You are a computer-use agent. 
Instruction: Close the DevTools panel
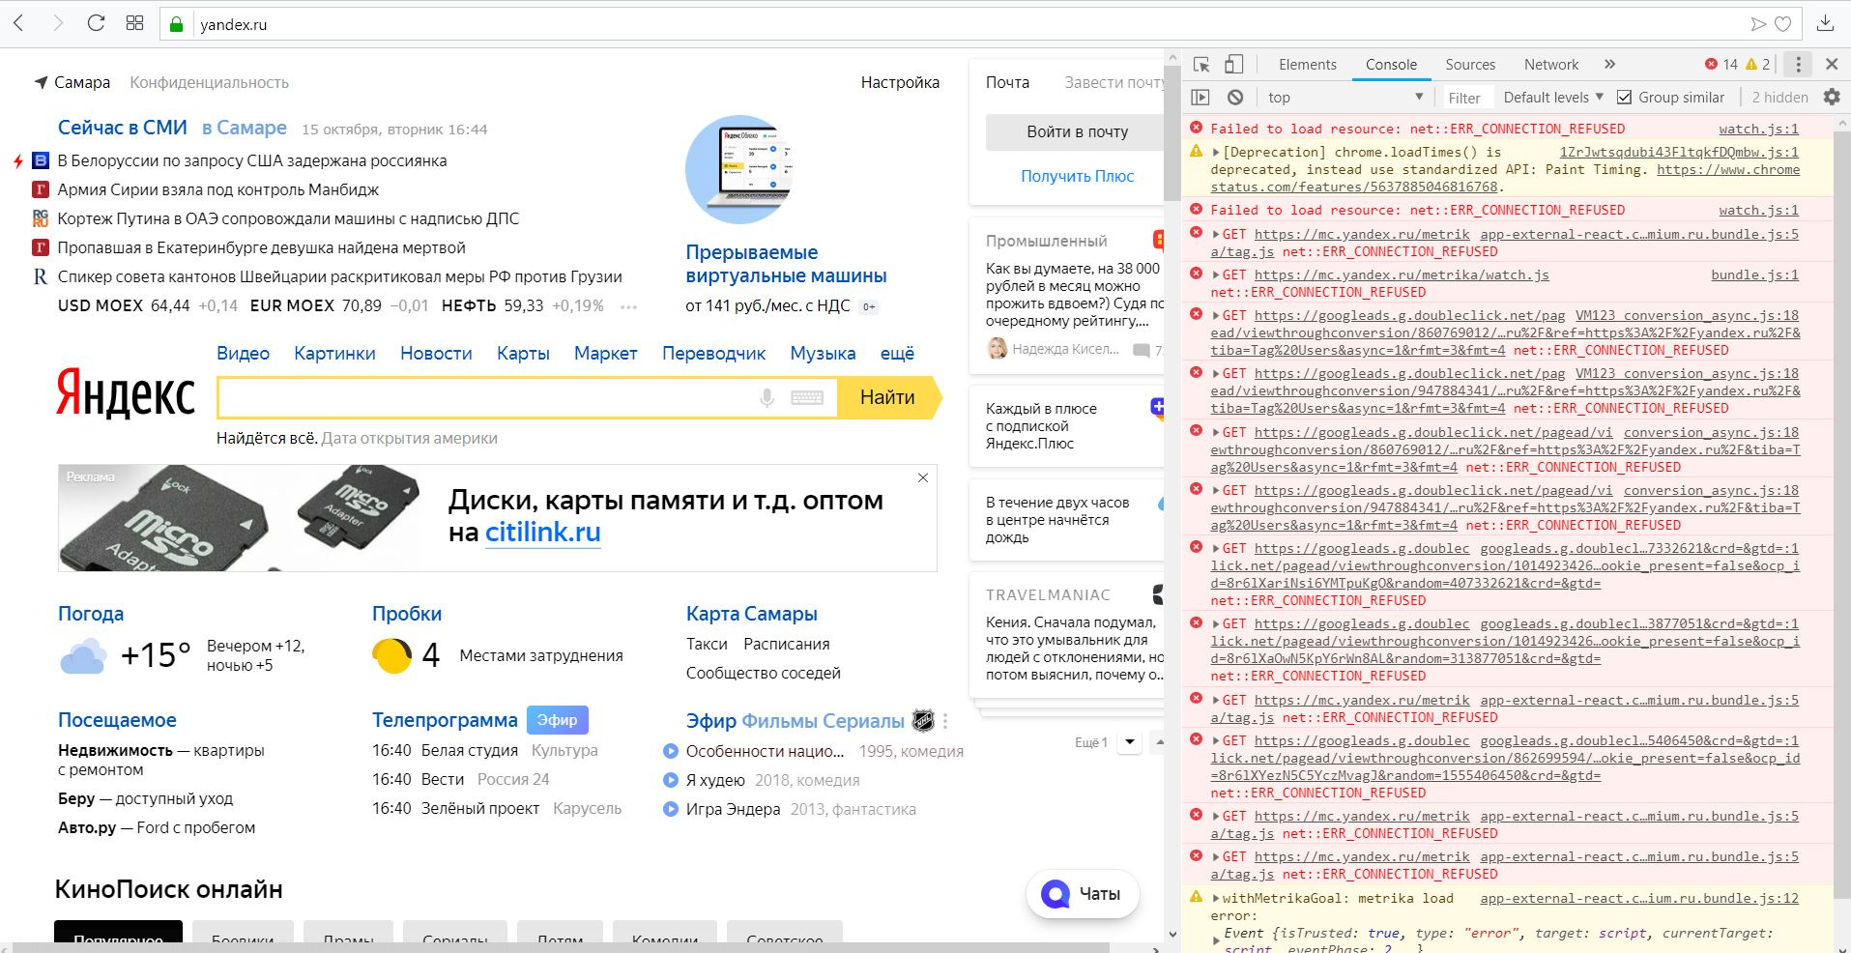tap(1832, 65)
